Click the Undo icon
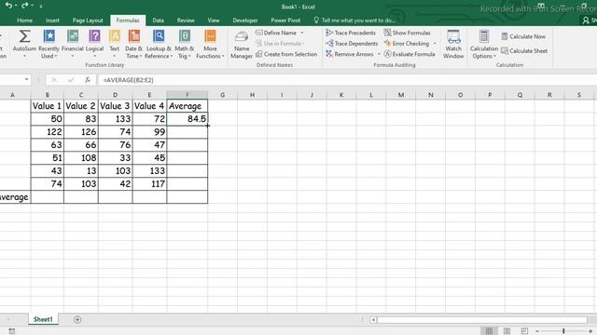 (8, 6)
